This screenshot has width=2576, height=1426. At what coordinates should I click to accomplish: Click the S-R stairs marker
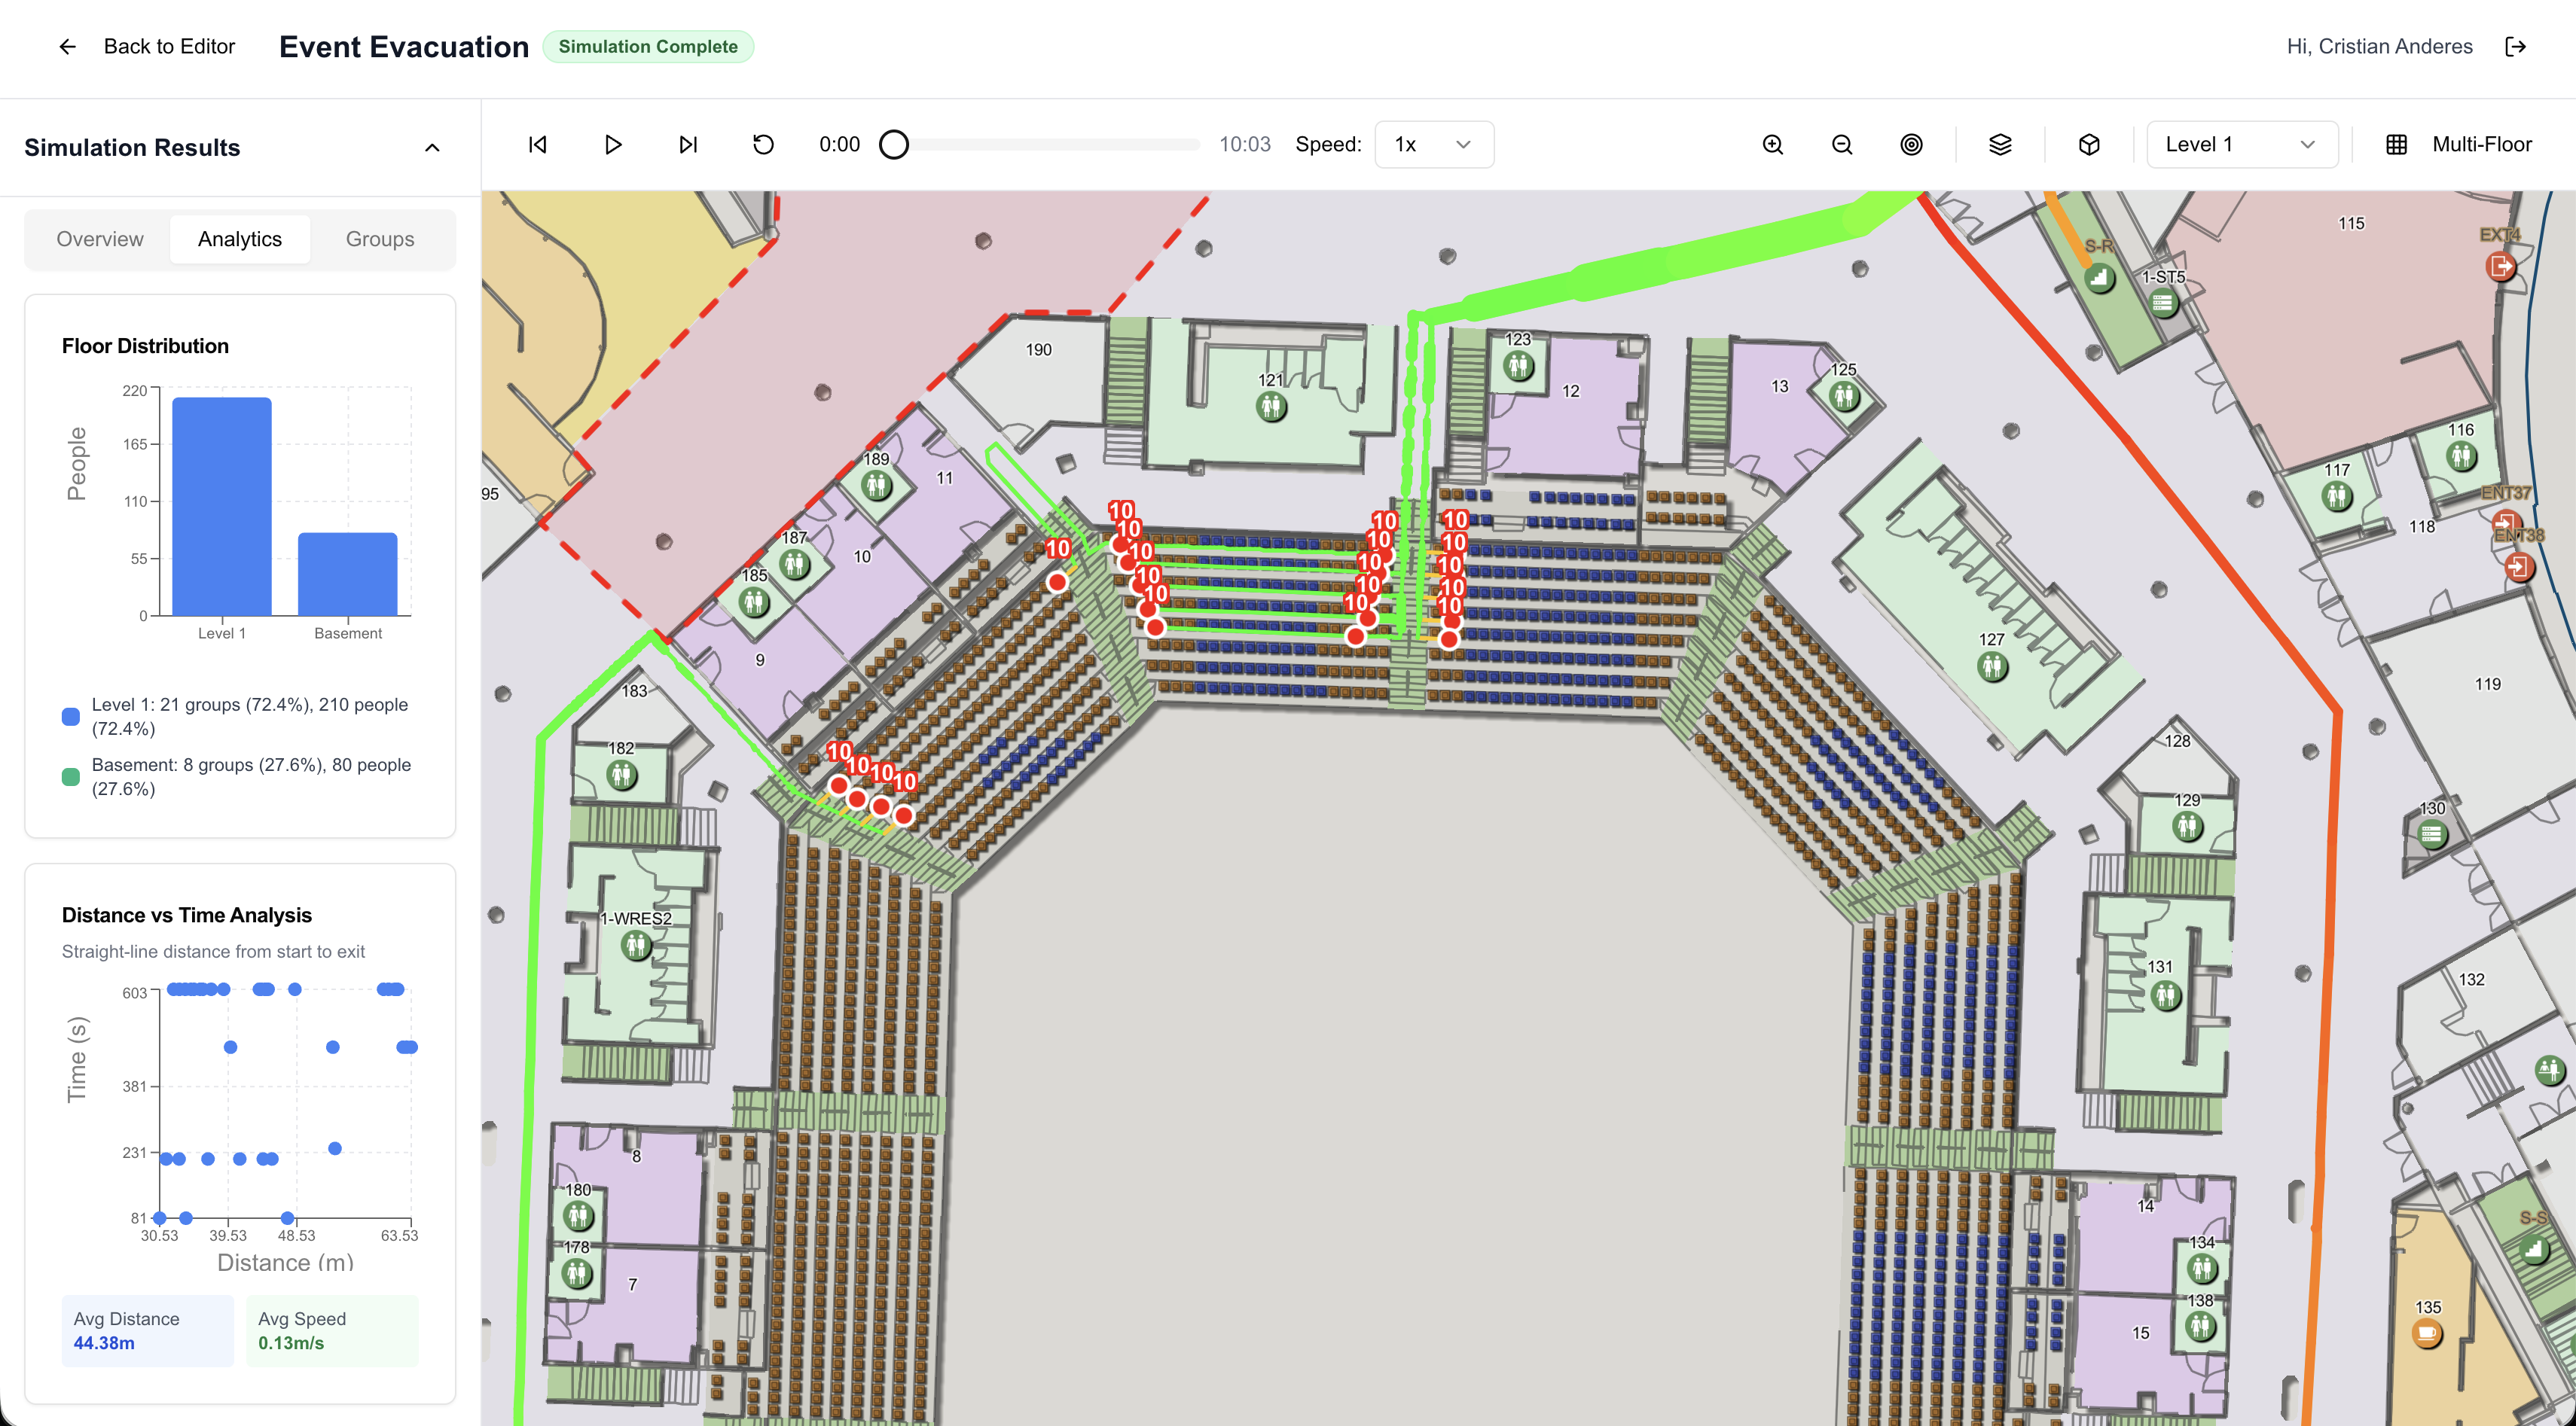[2099, 277]
